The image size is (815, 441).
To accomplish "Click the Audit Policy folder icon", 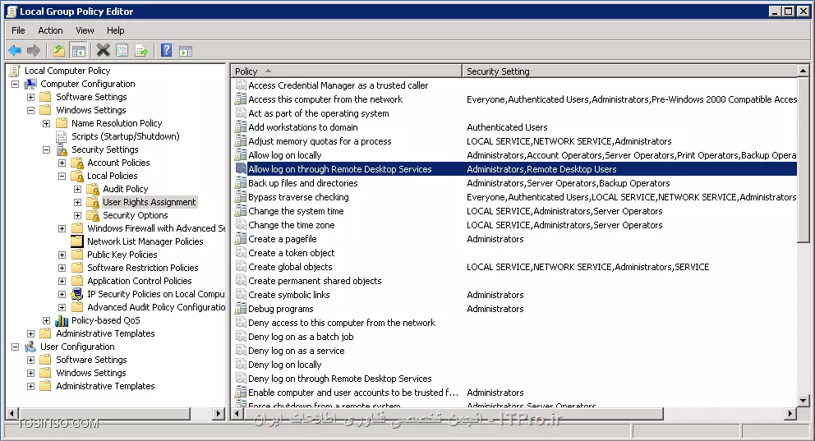I will (x=93, y=189).
